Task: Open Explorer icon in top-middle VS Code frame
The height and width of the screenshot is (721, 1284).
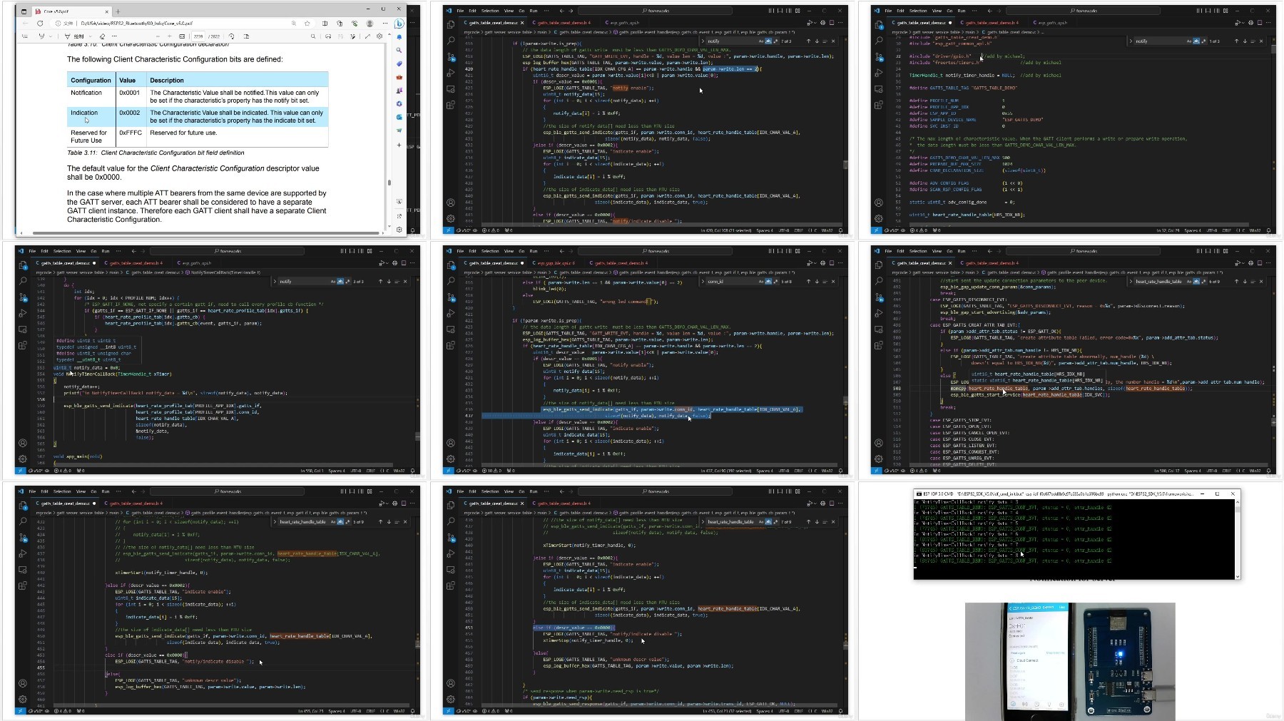Action: point(451,25)
